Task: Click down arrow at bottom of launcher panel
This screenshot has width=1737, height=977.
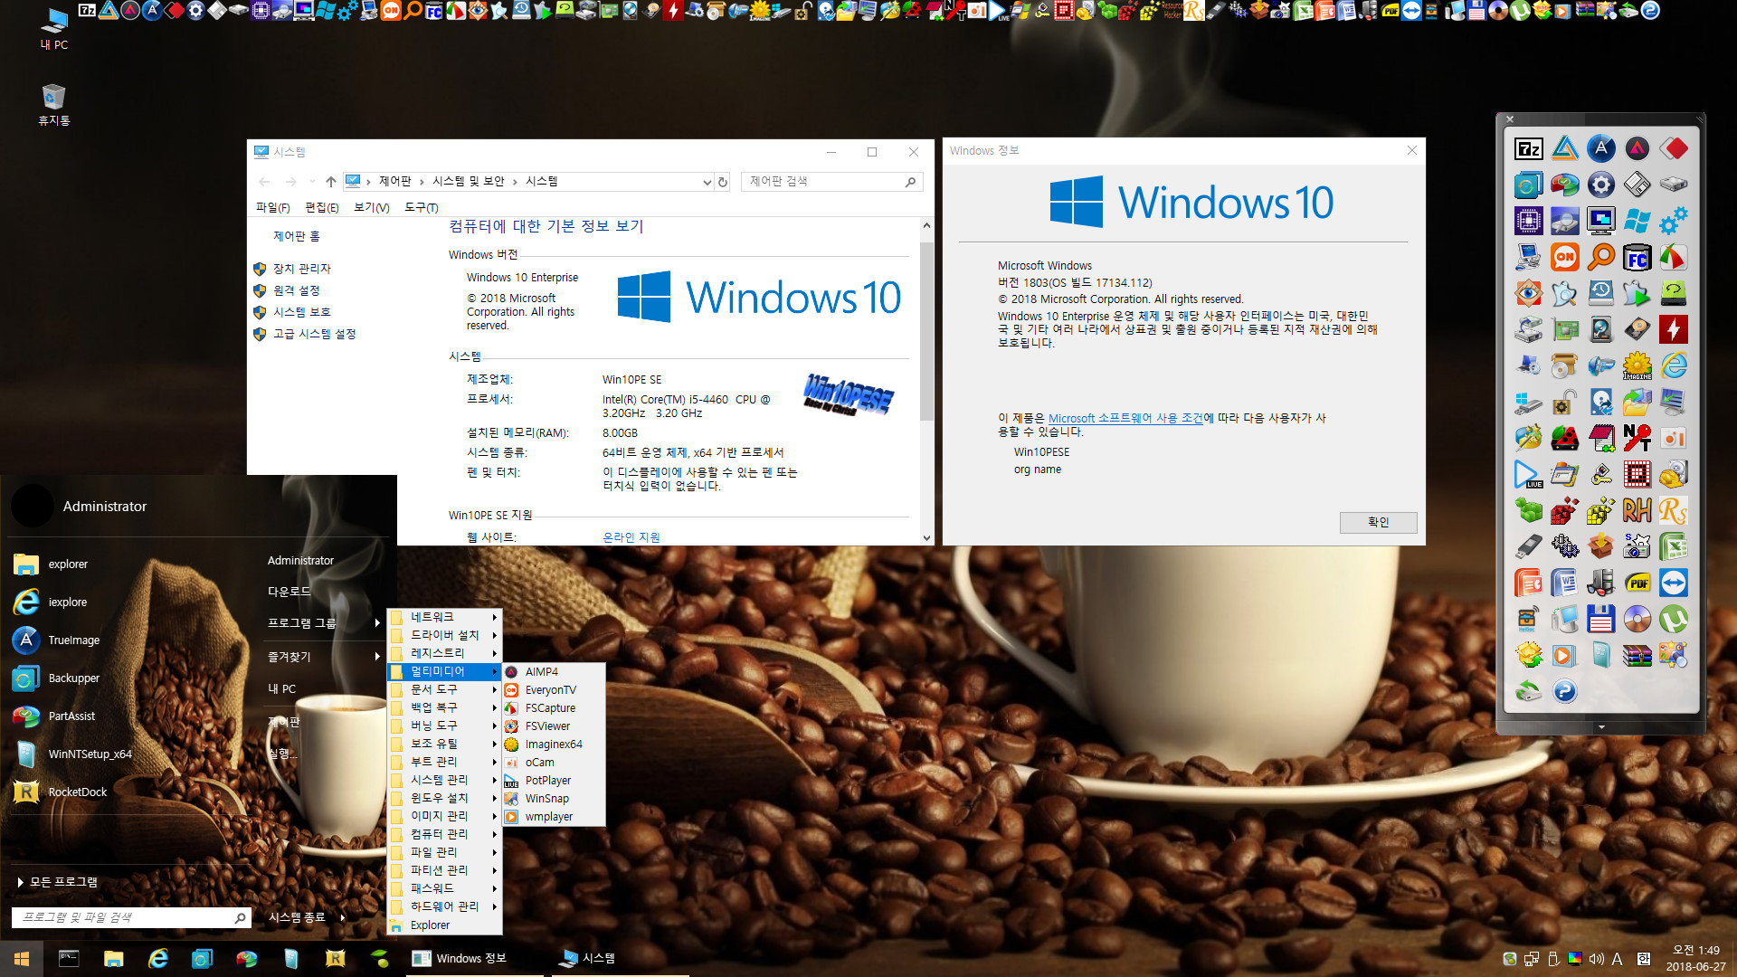Action: coord(1601,726)
